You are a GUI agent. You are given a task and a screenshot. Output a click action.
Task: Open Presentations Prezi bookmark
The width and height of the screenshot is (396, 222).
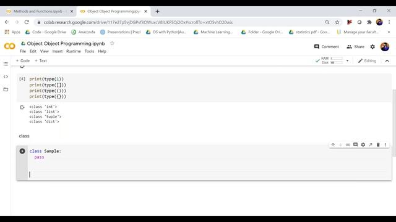click(121, 32)
